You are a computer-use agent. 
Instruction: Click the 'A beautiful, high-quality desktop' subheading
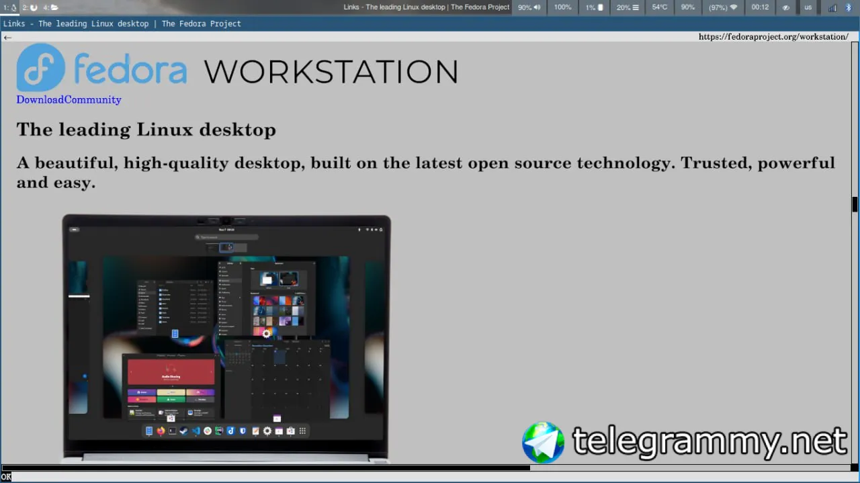point(425,173)
